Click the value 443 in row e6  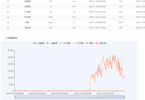point(74,28)
